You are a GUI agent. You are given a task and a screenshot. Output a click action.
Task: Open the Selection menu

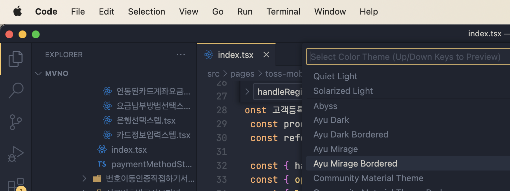point(146,12)
